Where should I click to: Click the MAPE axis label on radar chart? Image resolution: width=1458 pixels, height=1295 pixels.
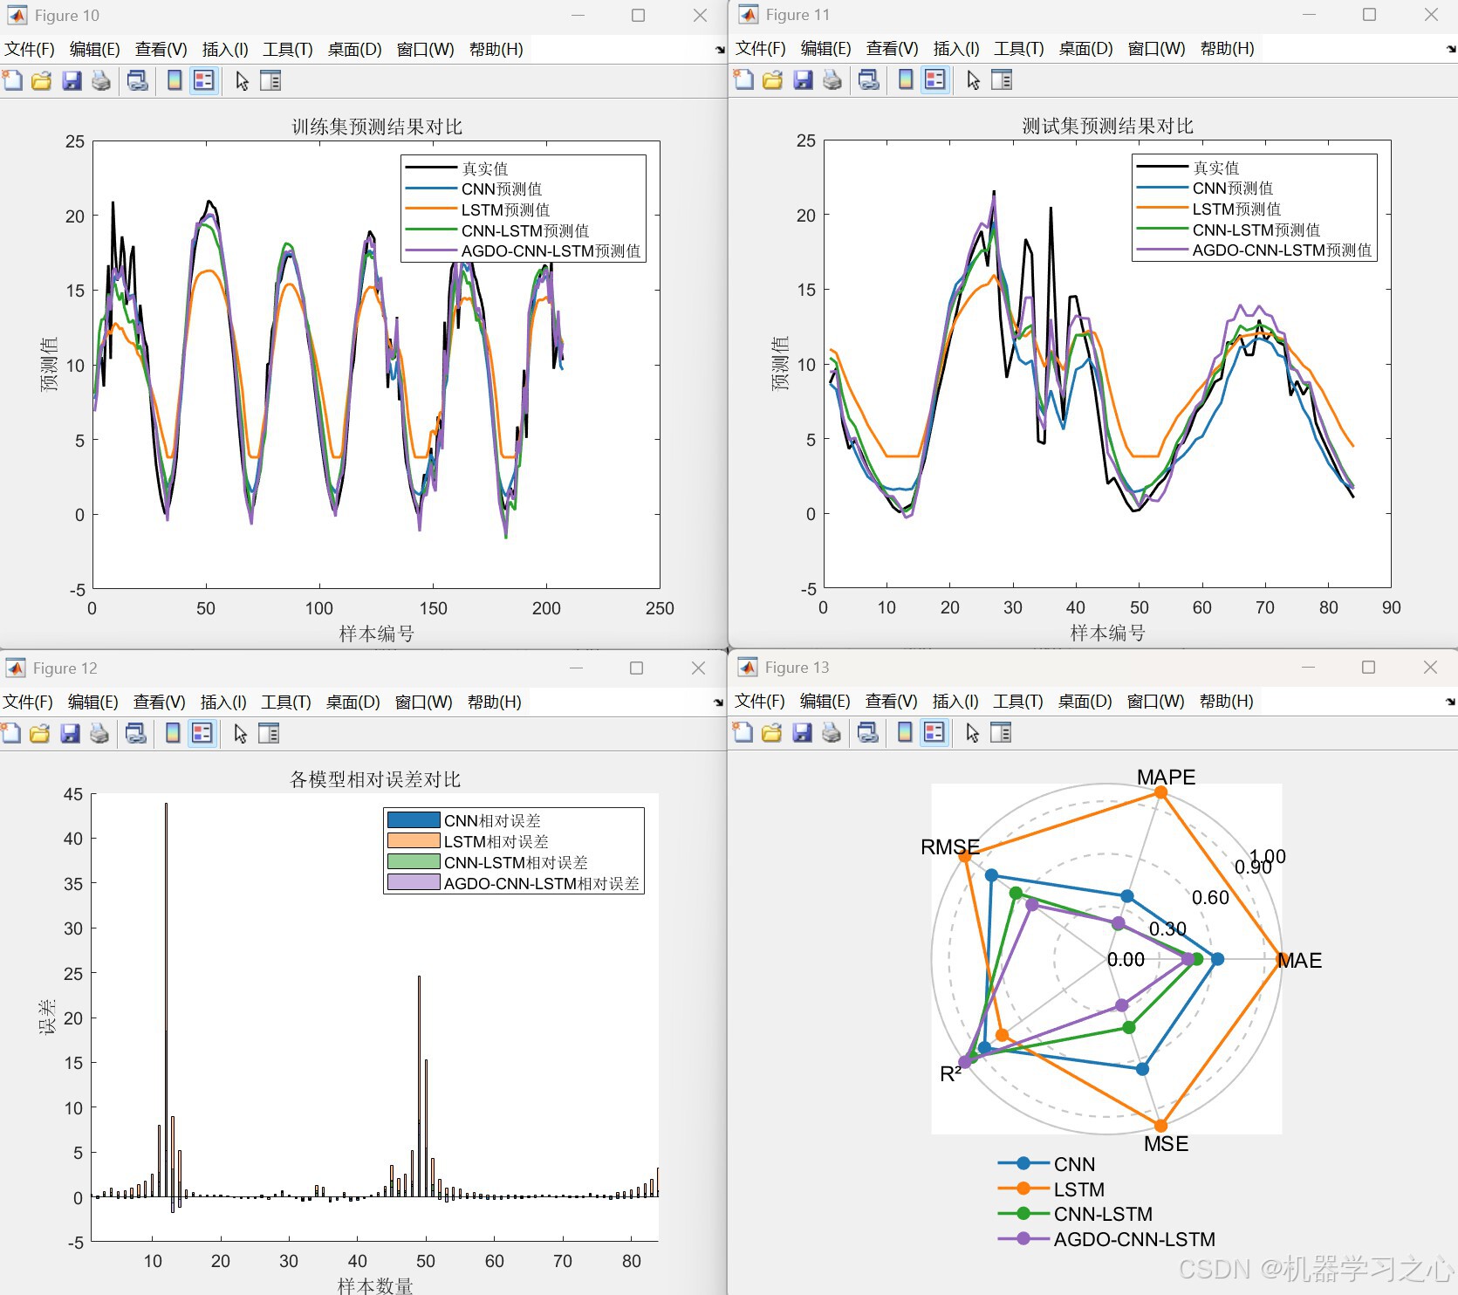[x=1166, y=777]
